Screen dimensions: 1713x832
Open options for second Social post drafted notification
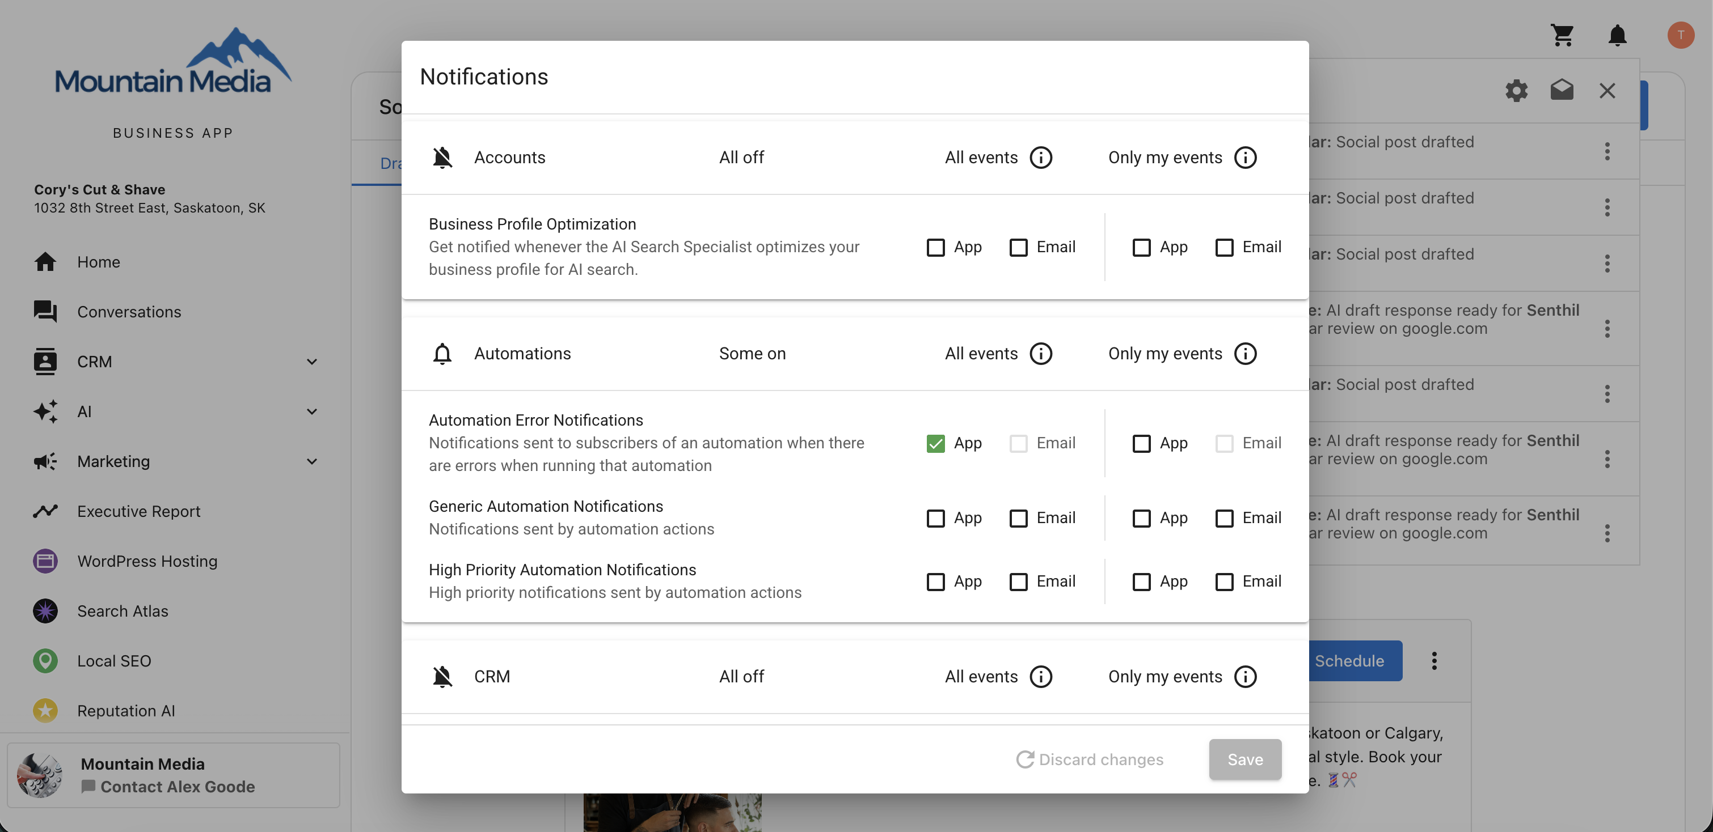tap(1606, 207)
